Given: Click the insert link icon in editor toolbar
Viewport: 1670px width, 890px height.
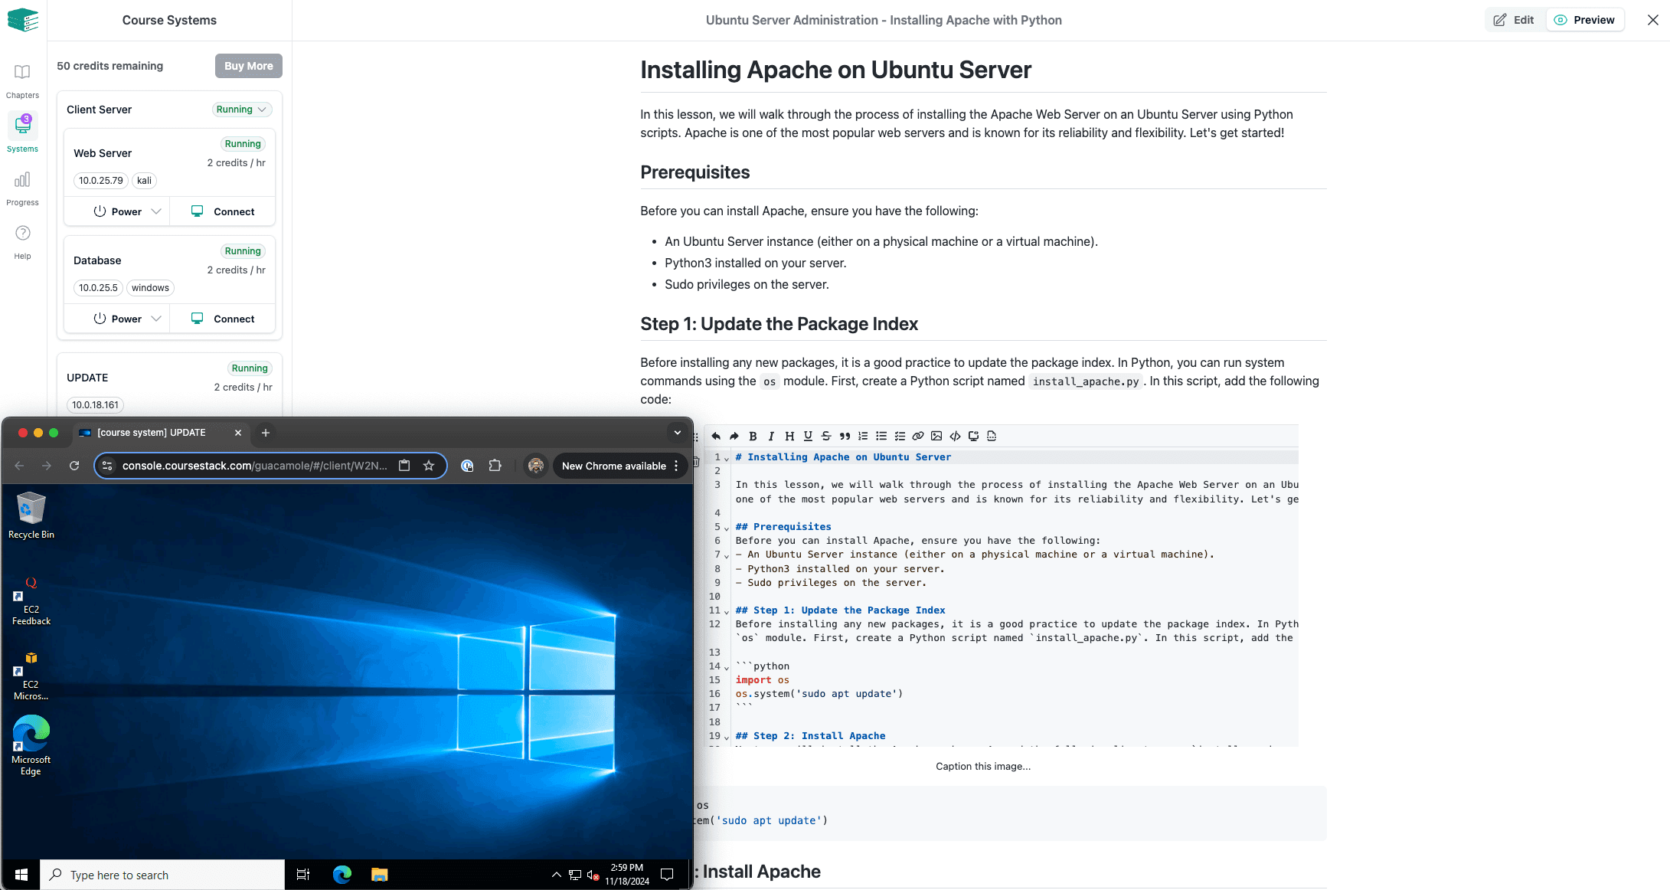Looking at the screenshot, I should pyautogui.click(x=918, y=436).
